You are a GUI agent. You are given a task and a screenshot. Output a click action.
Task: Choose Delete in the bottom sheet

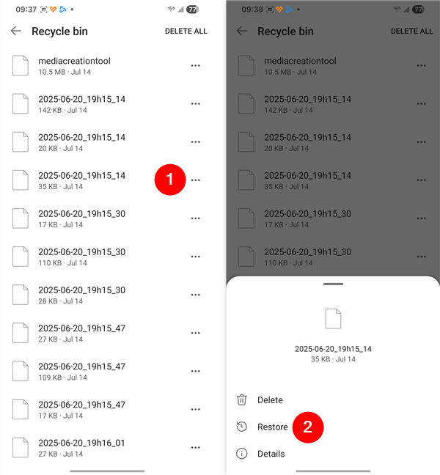[270, 400]
